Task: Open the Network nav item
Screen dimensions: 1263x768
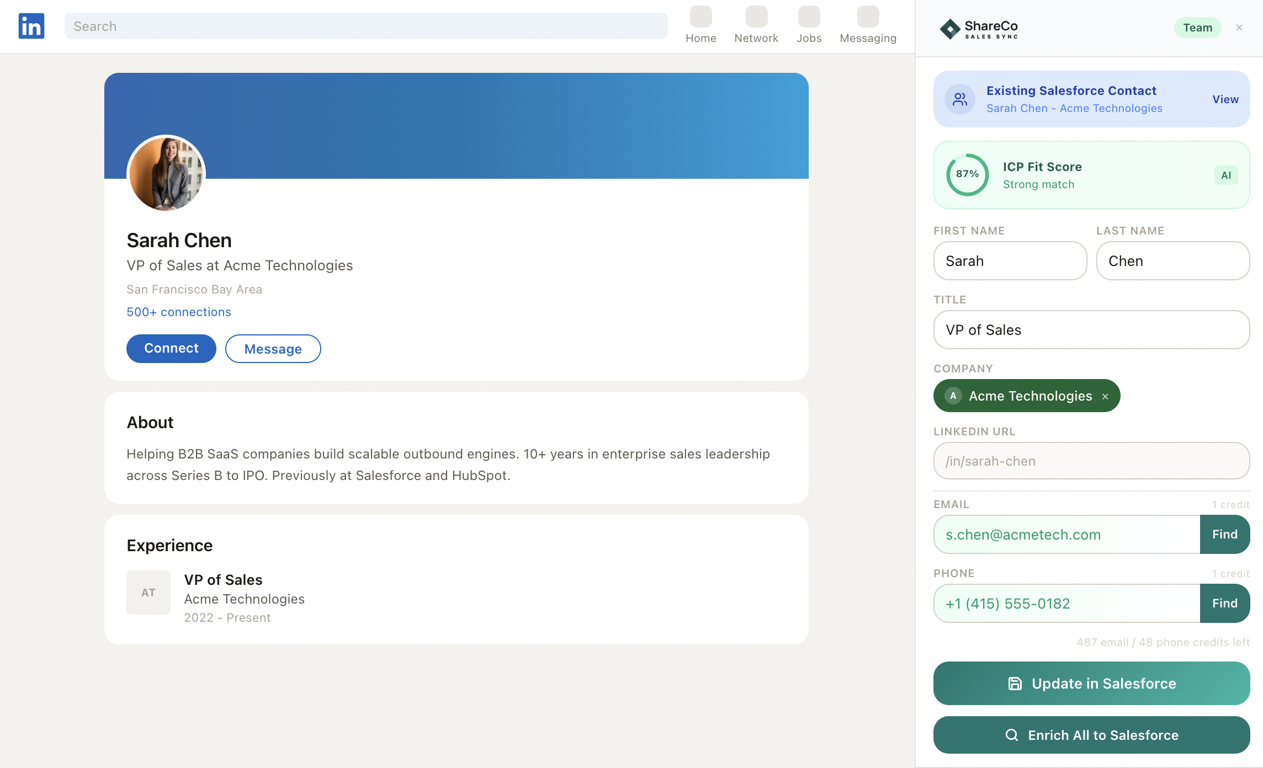Action: point(756,25)
